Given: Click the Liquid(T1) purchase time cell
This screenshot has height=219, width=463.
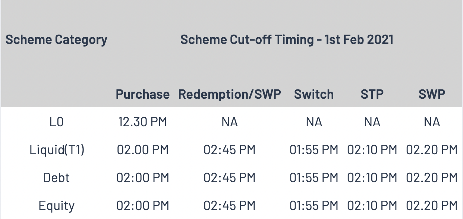Looking at the screenshot, I should point(143,150).
